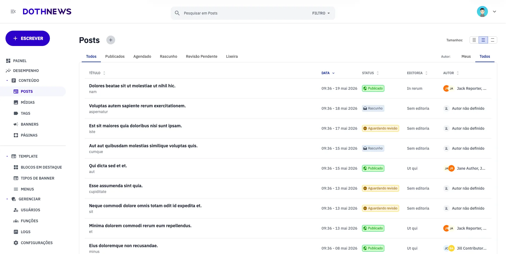Click the search magnifier icon
506x254 pixels.
click(x=177, y=13)
